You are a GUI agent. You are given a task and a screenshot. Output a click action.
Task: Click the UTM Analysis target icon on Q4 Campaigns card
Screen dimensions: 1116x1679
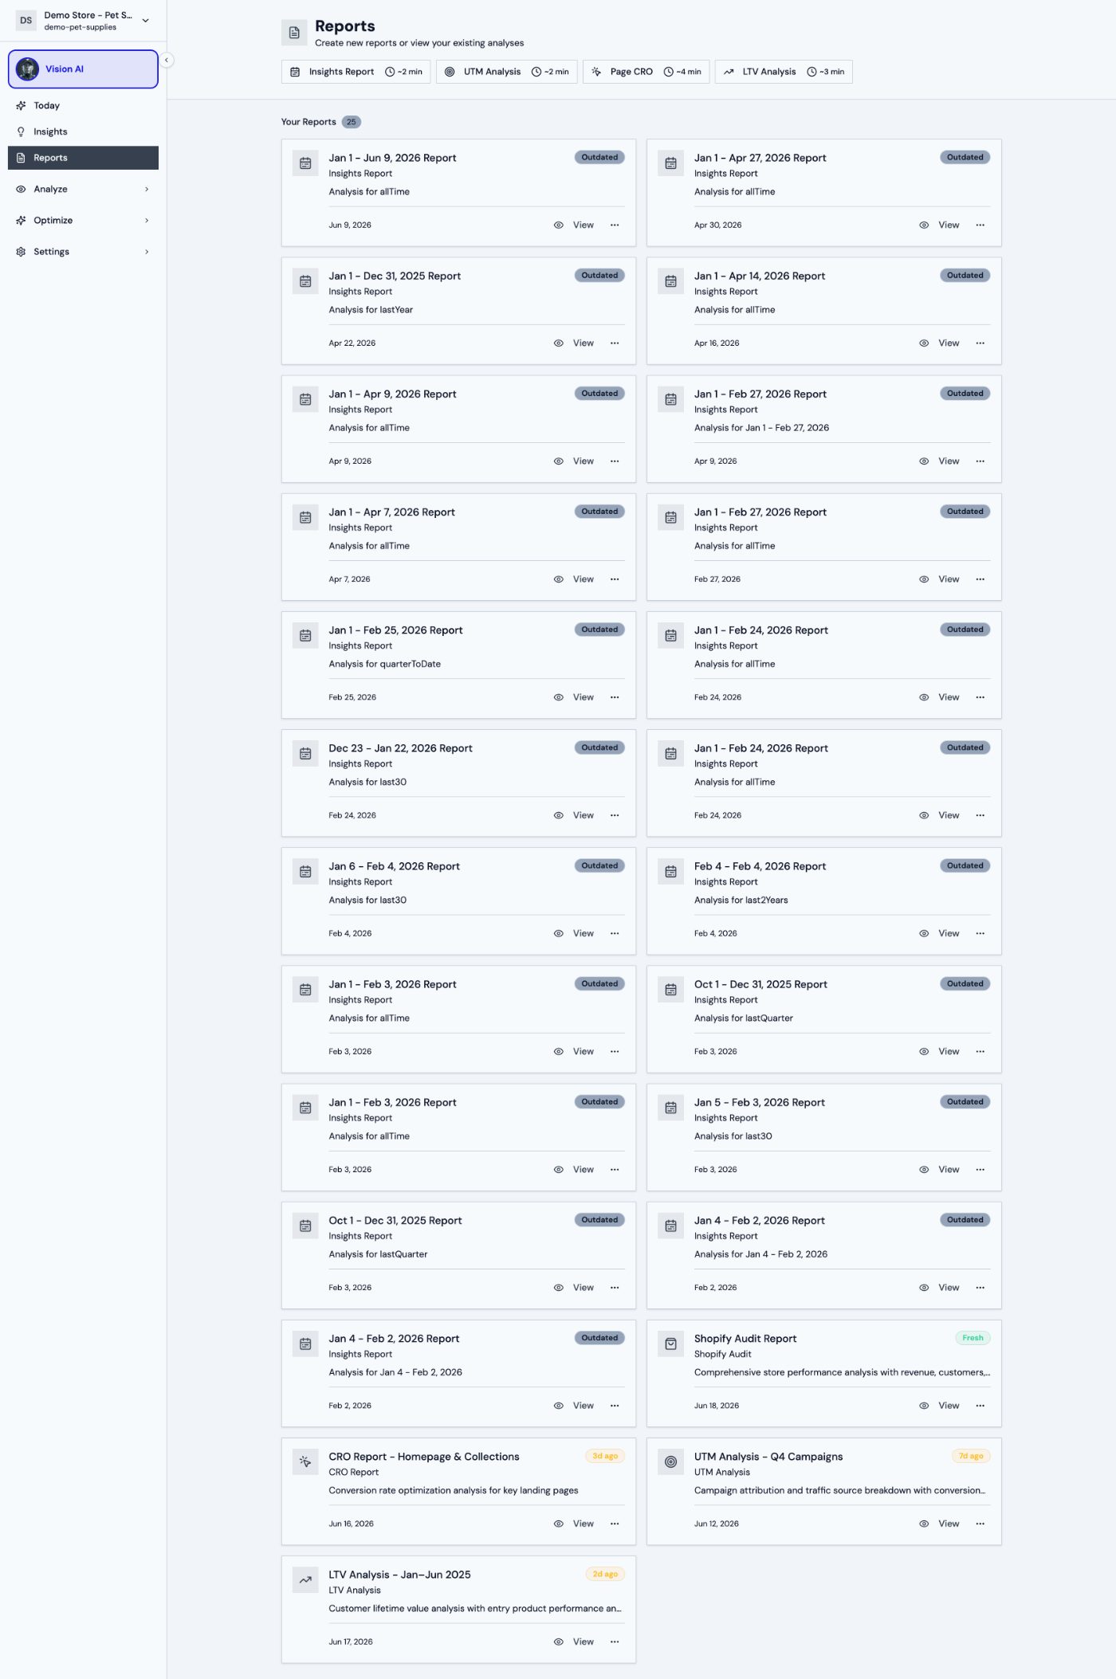tap(670, 1461)
